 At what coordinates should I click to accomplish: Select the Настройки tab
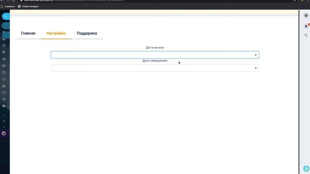[56, 33]
